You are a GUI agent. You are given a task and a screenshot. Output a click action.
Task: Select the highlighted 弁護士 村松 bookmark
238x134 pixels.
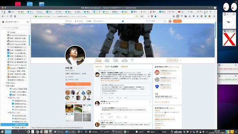[15, 125]
